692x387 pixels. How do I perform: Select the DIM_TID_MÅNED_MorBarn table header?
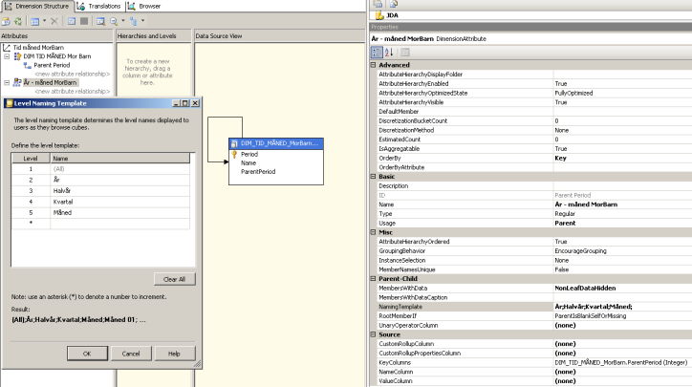point(276,143)
